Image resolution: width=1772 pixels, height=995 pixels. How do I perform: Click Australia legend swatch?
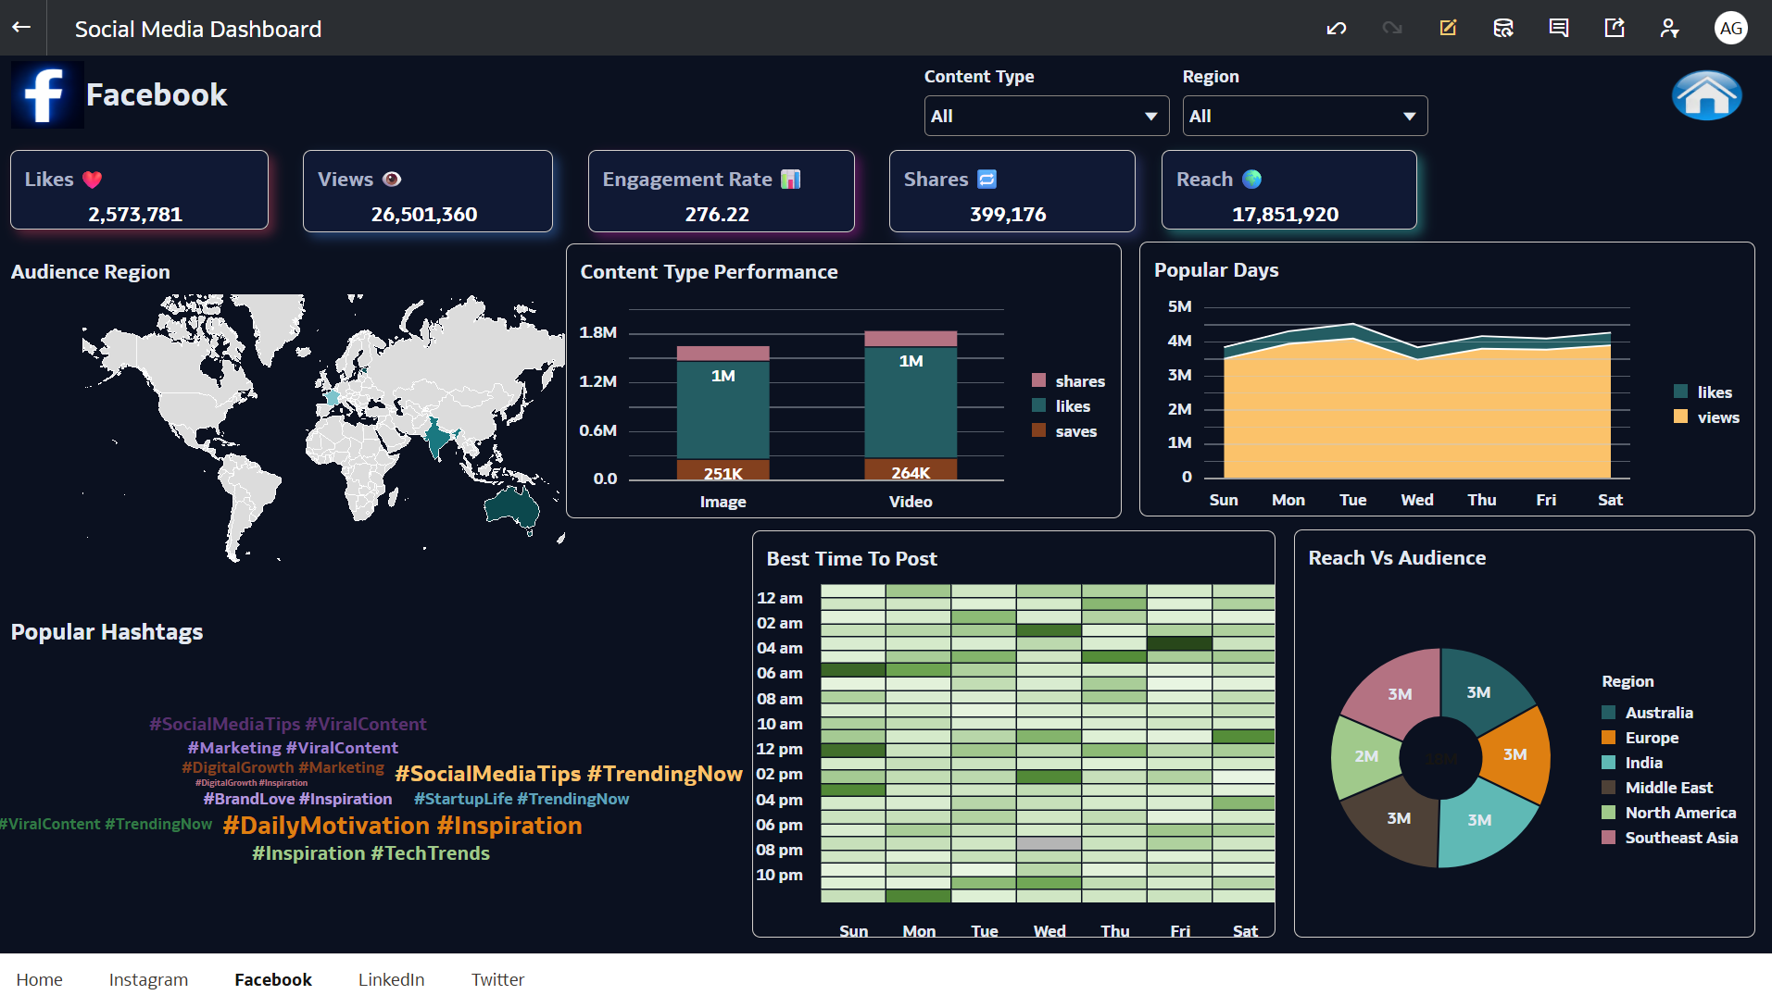pyautogui.click(x=1608, y=712)
